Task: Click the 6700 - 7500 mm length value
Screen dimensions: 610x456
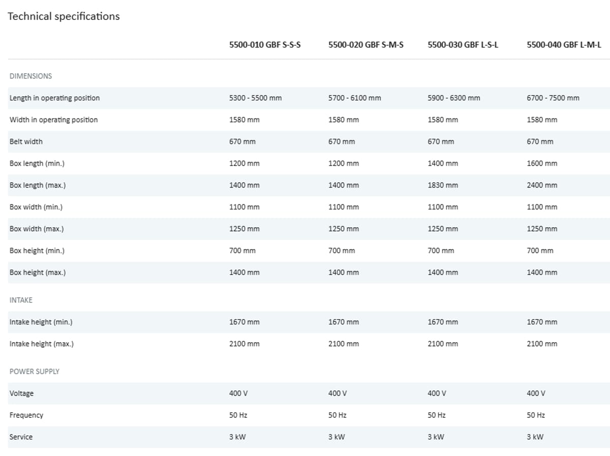Action: (x=553, y=98)
